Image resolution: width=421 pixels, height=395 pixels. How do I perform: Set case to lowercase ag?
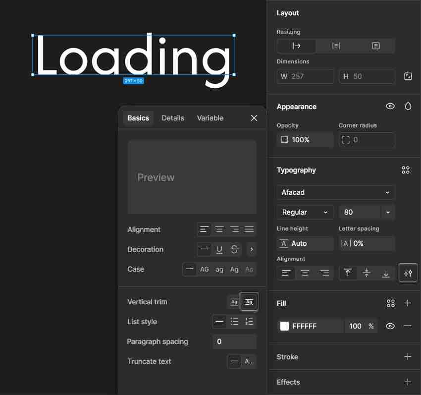(x=219, y=269)
